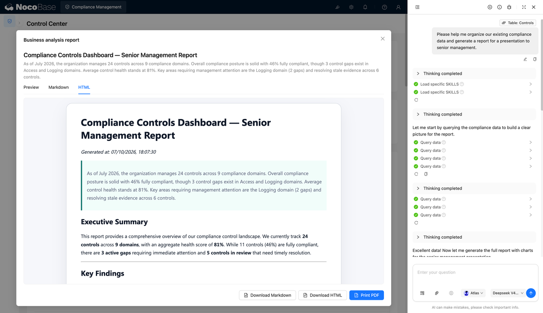
Task: Open the user profile icon
Action: (x=398, y=7)
